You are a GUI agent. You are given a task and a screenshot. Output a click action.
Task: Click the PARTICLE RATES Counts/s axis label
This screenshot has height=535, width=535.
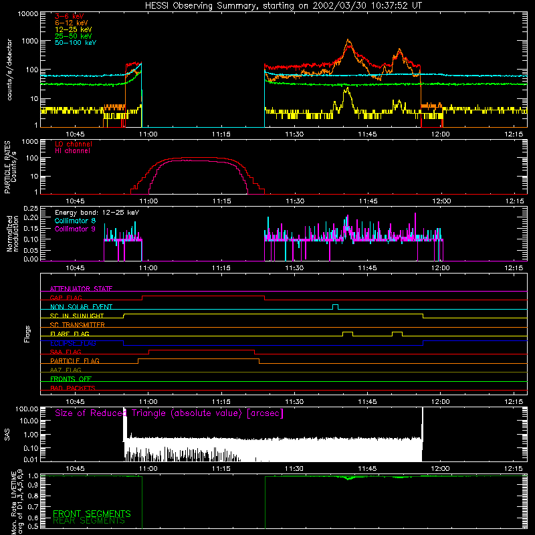coord(11,167)
